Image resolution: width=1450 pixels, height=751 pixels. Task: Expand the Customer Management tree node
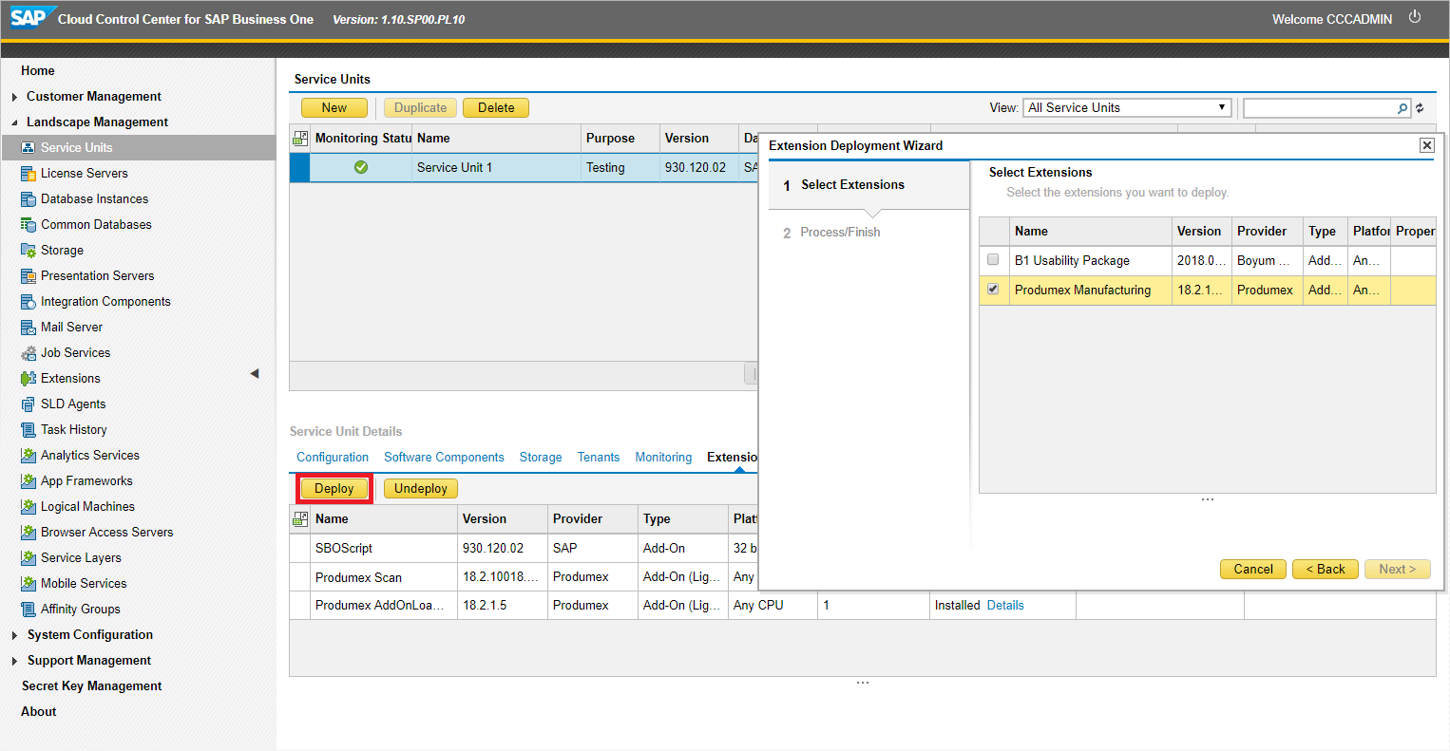[x=14, y=97]
